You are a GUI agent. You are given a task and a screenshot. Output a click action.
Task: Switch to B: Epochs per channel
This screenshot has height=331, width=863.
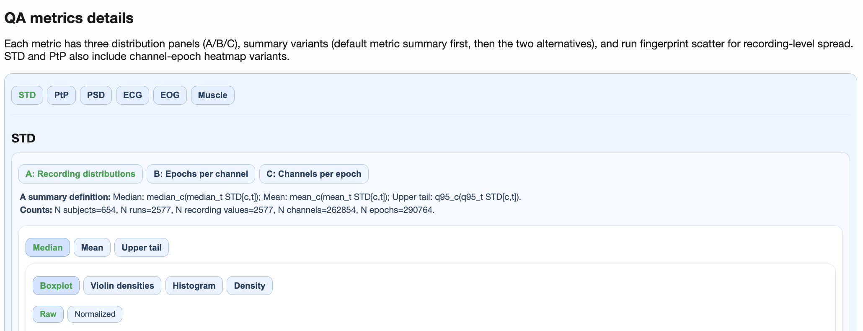click(x=201, y=174)
